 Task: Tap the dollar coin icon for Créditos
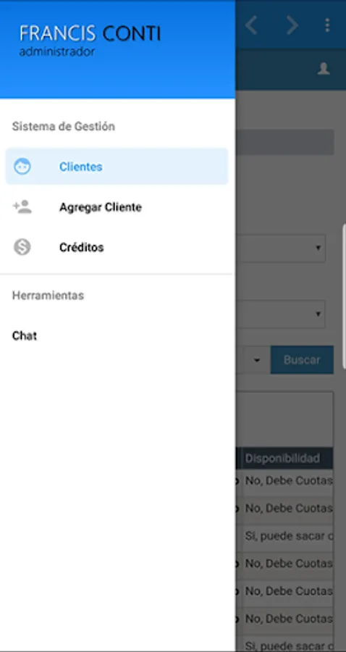coord(22,247)
